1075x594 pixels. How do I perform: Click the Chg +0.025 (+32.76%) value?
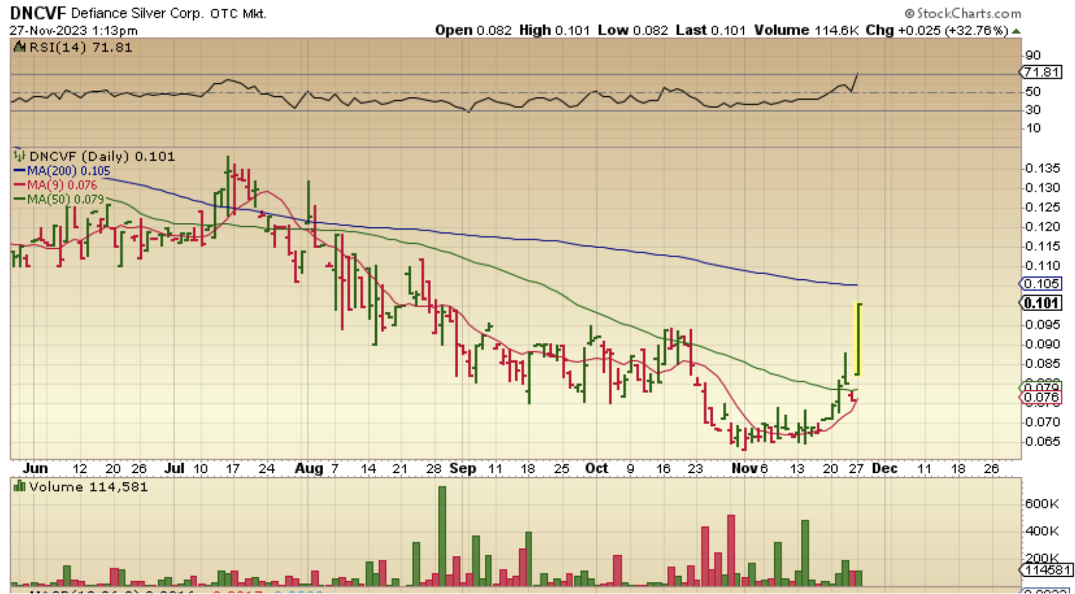937,30
